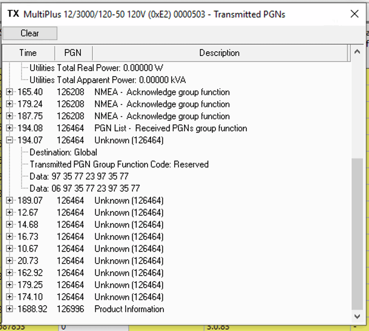Viewport: 369px width, 331px height.
Task: Expand the 165.40 Acknowledge group function row
Action: 9,92
